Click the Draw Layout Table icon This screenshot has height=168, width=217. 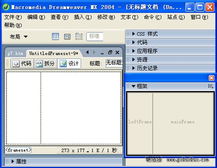point(79,36)
